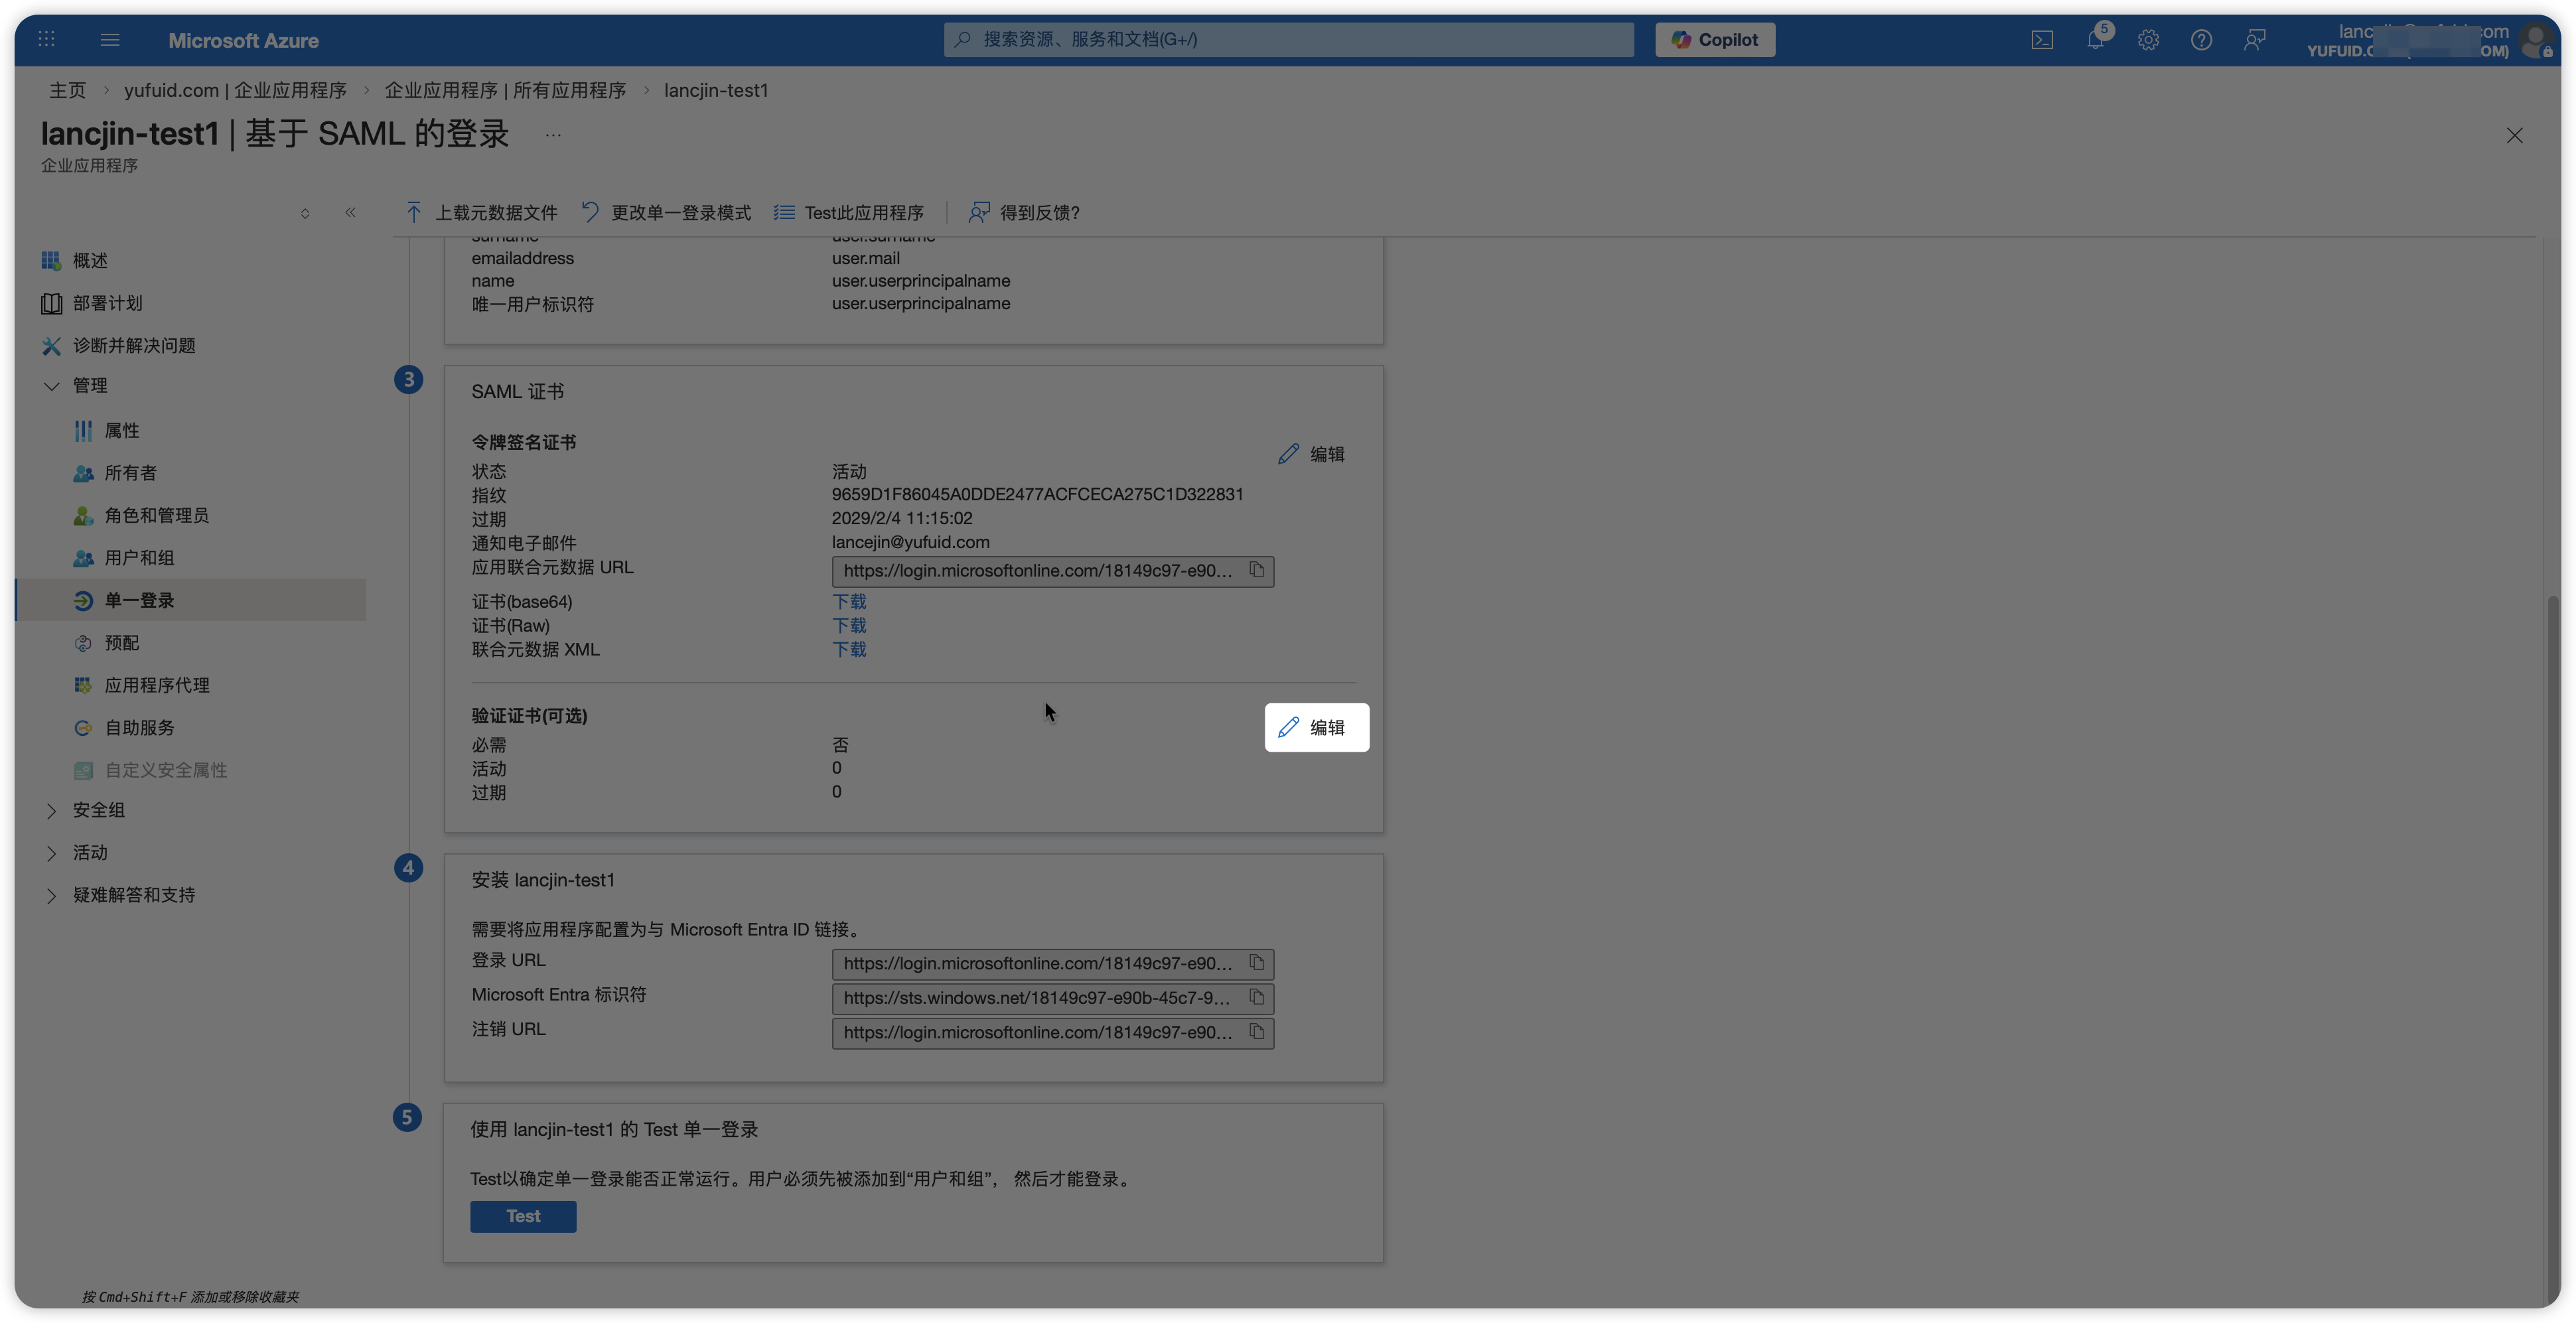
Task: Copy the app federation metadata URL
Action: pos(1256,570)
